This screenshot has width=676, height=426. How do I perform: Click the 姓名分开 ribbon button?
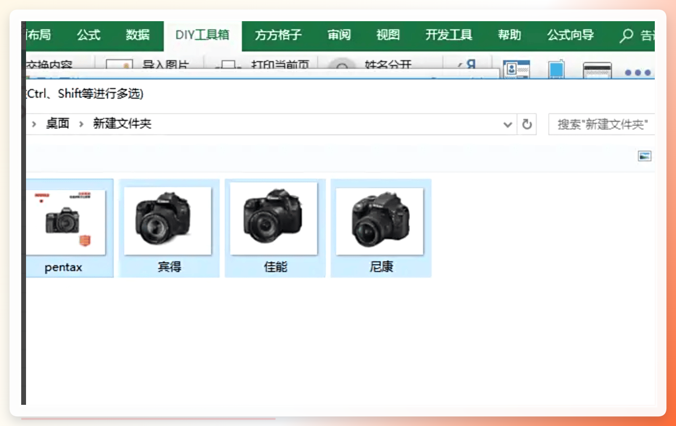pyautogui.click(x=388, y=65)
